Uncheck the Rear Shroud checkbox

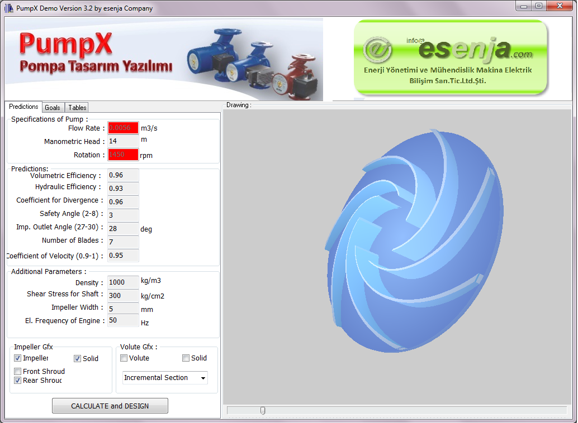pos(18,381)
